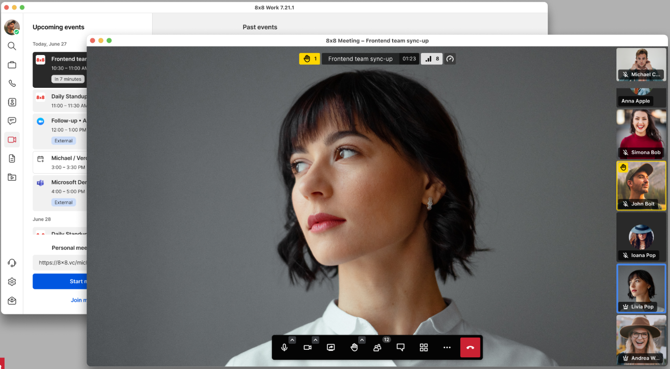
Task: Click External tag on Follow-up event
Action: (64, 141)
